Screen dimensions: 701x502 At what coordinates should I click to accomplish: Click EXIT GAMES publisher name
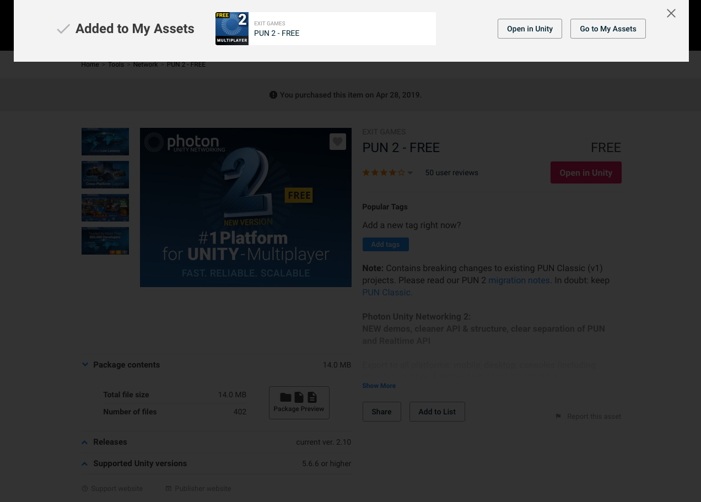click(x=384, y=132)
